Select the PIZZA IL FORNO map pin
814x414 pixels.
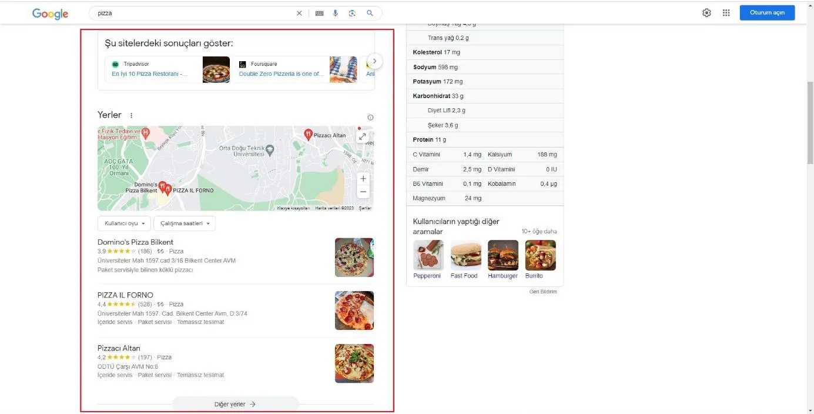coord(168,189)
